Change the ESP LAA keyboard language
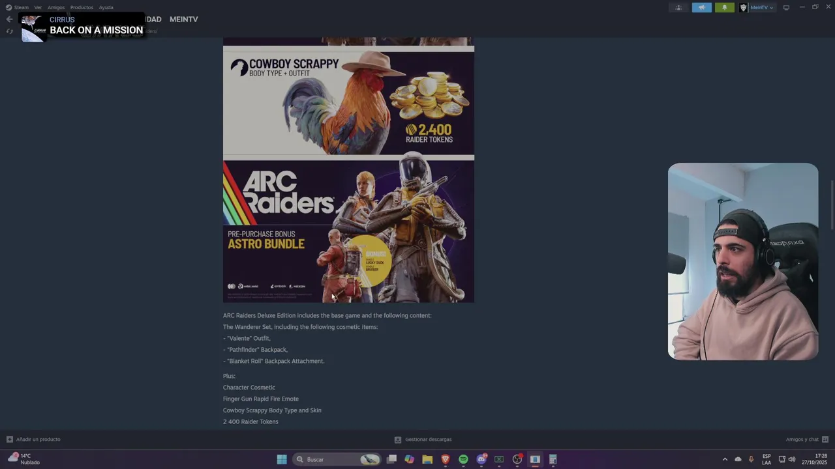 point(767,459)
